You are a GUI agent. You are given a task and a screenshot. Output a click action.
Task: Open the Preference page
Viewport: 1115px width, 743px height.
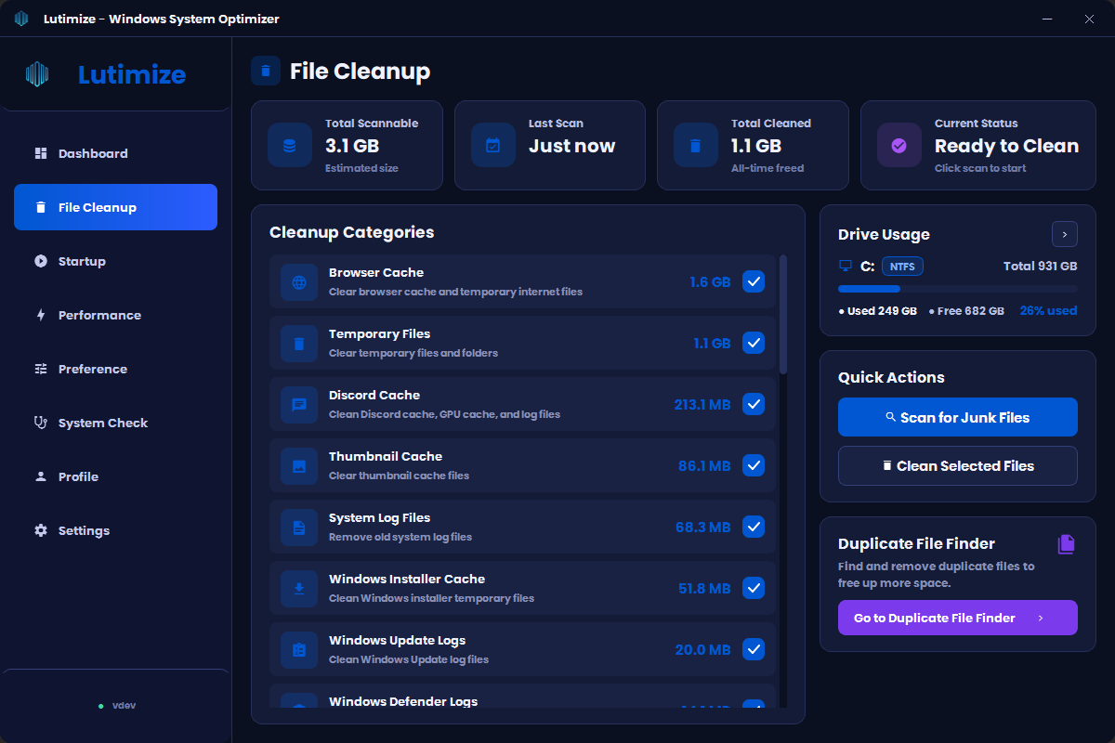pos(115,369)
